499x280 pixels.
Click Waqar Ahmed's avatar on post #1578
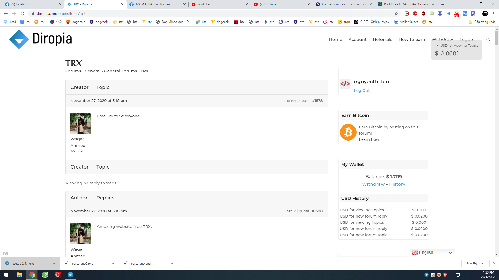81,123
